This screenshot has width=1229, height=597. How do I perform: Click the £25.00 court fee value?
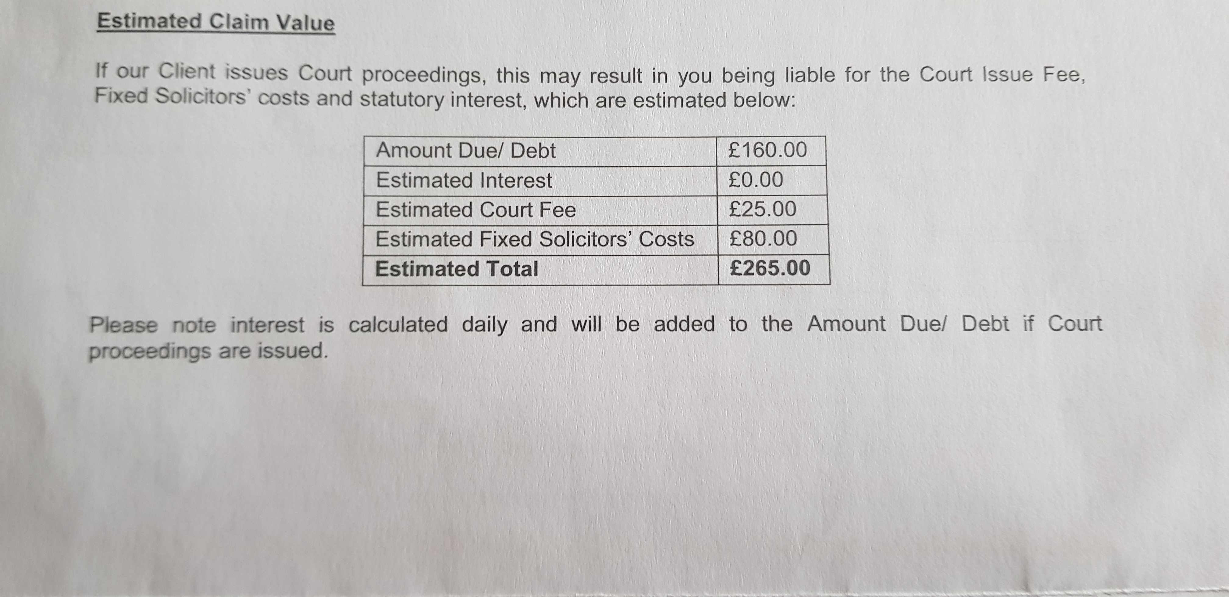click(x=762, y=209)
